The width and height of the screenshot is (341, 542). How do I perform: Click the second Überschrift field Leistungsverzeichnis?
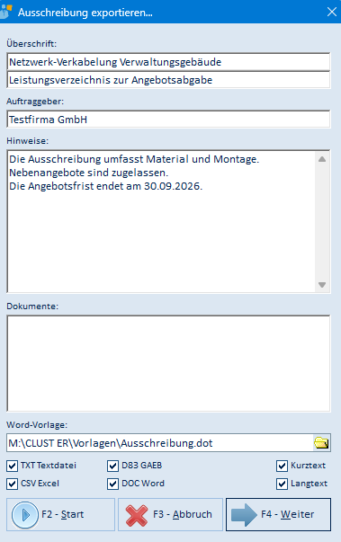click(168, 80)
